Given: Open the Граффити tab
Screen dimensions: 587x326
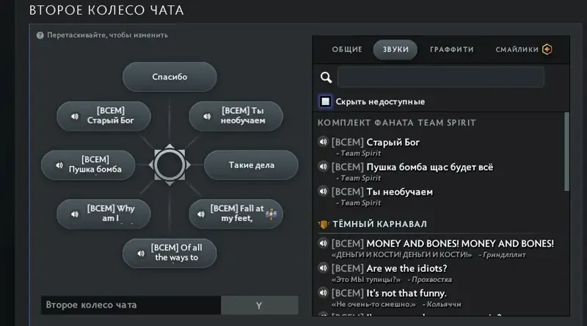Looking at the screenshot, I should tap(452, 49).
